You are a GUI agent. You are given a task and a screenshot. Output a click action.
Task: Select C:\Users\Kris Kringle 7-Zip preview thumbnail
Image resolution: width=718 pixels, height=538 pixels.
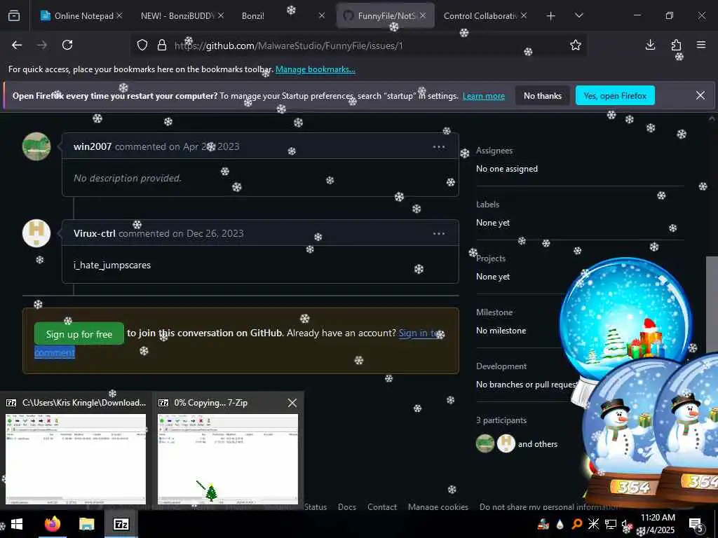point(76,459)
